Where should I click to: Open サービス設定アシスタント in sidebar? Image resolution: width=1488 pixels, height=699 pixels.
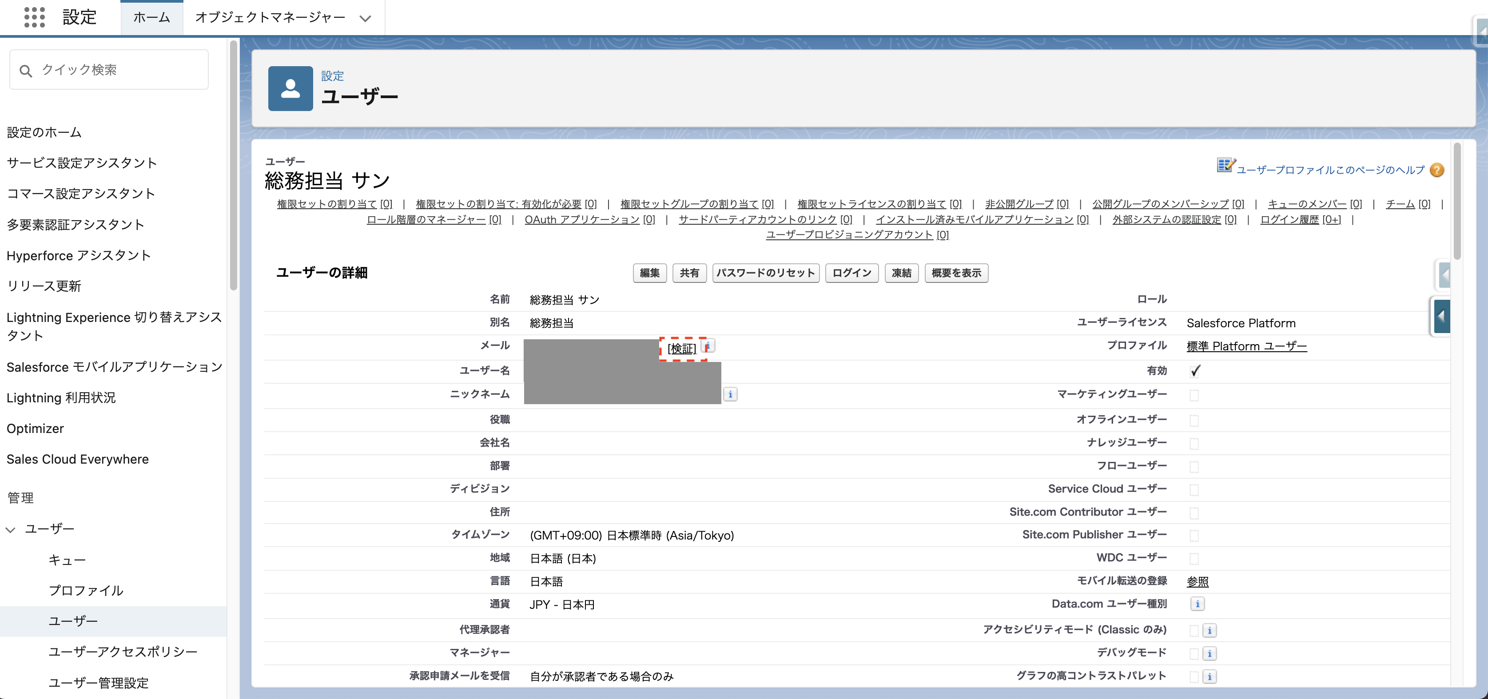[81, 163]
